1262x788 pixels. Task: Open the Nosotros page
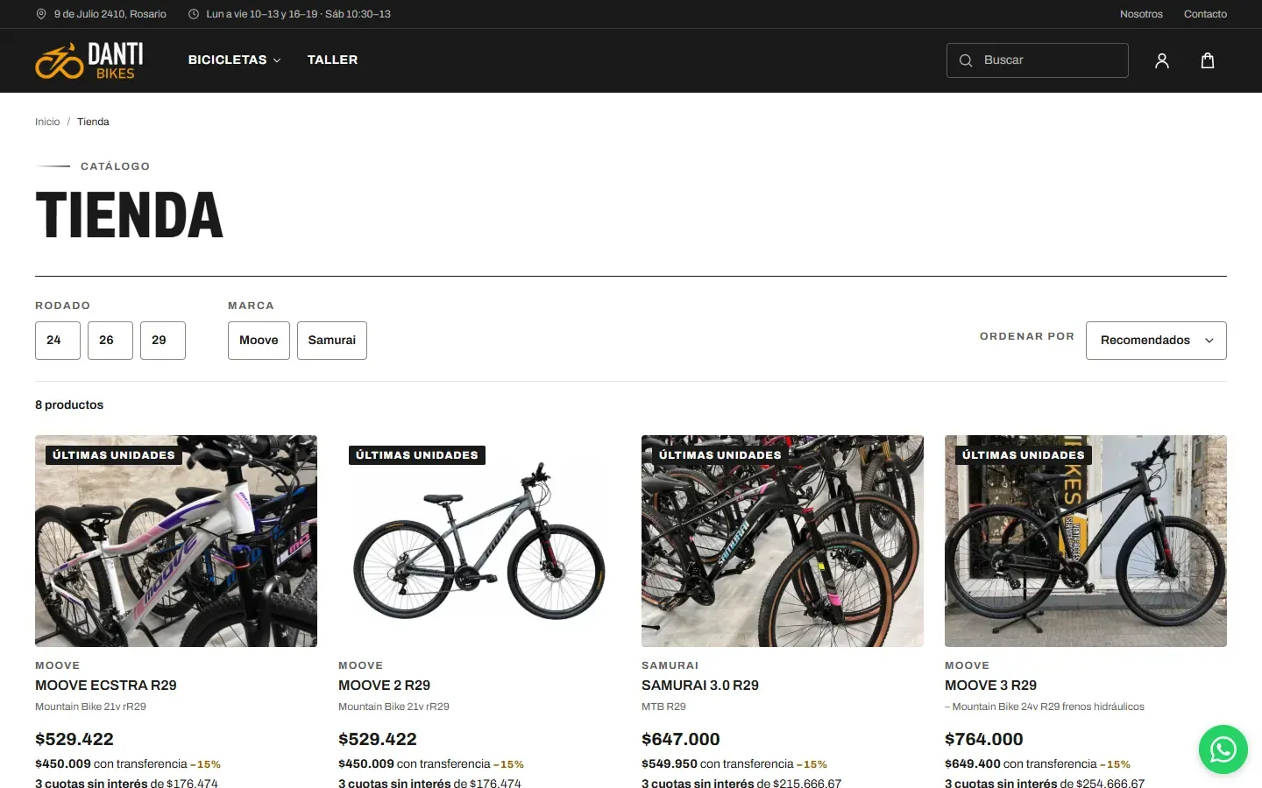pyautogui.click(x=1141, y=14)
